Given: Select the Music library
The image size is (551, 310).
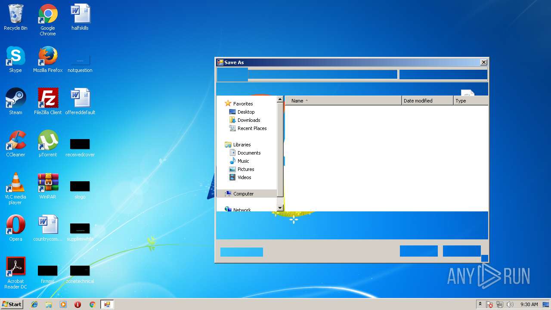Looking at the screenshot, I should [x=239, y=161].
